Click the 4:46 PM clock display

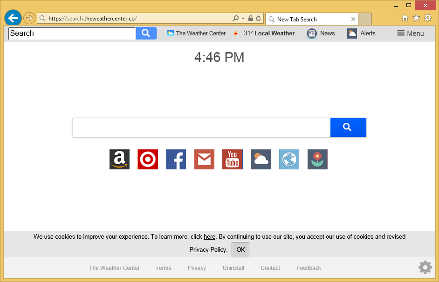click(x=219, y=57)
